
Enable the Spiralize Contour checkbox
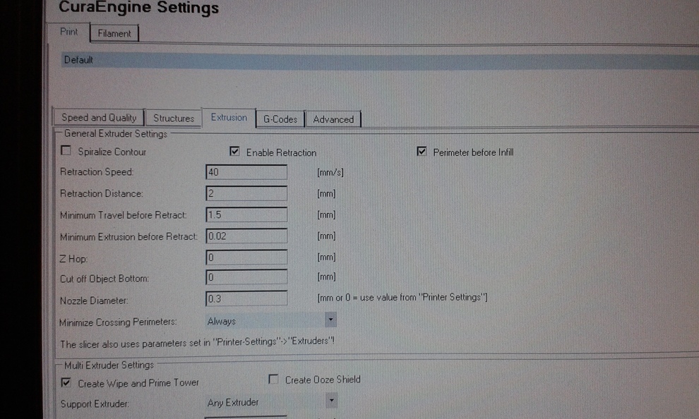(66, 151)
